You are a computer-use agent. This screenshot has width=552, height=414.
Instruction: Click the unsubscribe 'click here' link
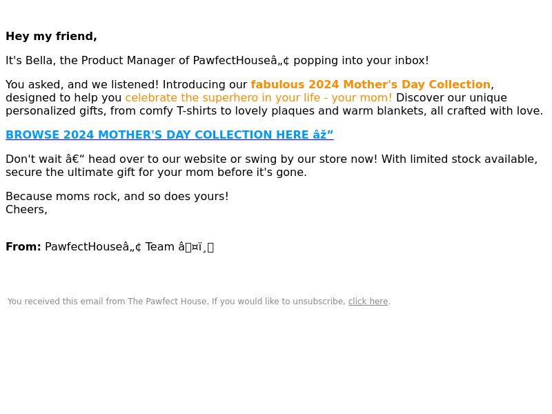click(368, 302)
